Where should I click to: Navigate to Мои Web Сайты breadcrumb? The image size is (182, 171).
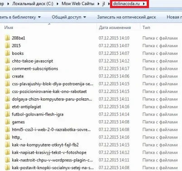point(78,4)
